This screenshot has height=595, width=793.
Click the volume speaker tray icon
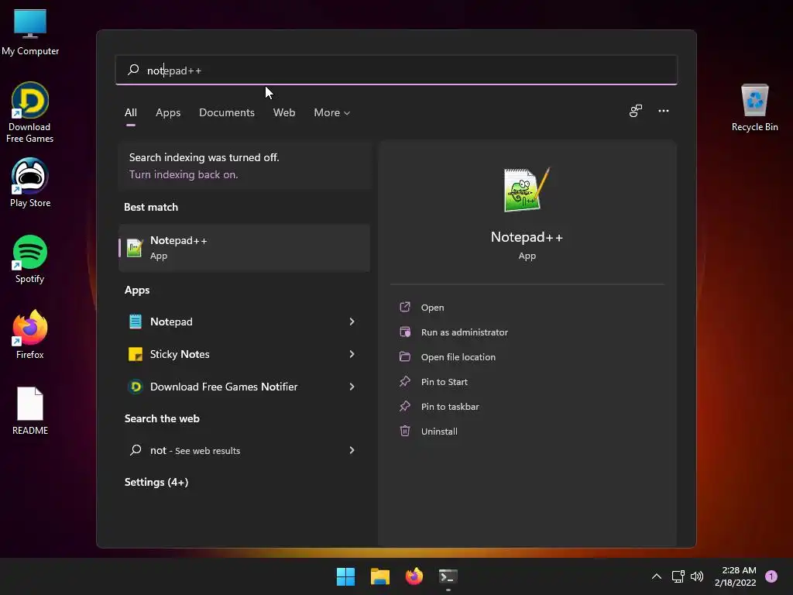click(697, 576)
